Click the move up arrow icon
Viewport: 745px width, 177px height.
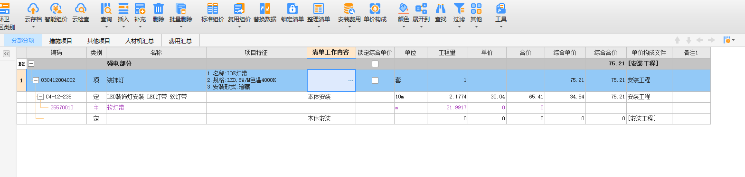point(677,40)
